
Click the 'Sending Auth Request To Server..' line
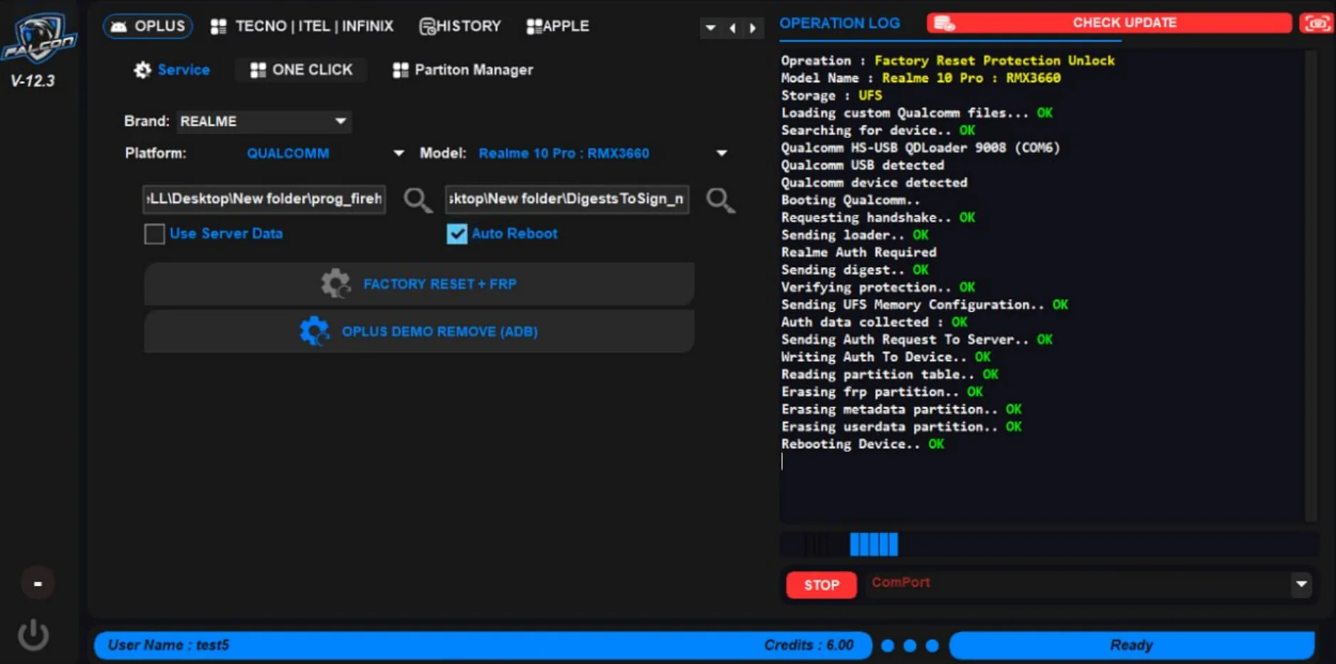click(x=917, y=339)
